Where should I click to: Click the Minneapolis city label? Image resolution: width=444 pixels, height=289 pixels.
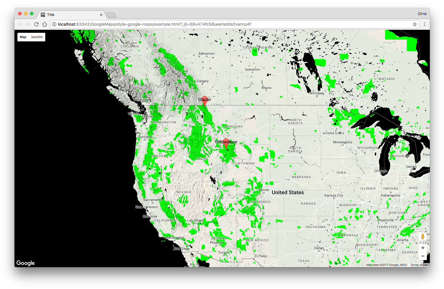point(343,142)
